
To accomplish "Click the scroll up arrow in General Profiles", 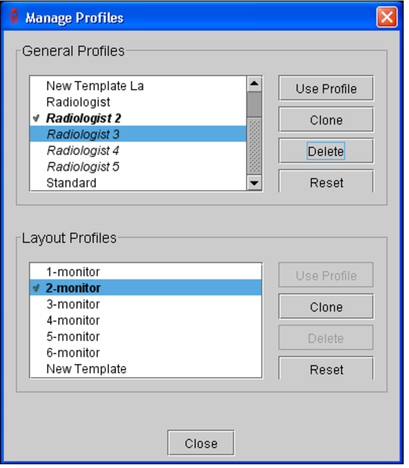I will [x=254, y=83].
